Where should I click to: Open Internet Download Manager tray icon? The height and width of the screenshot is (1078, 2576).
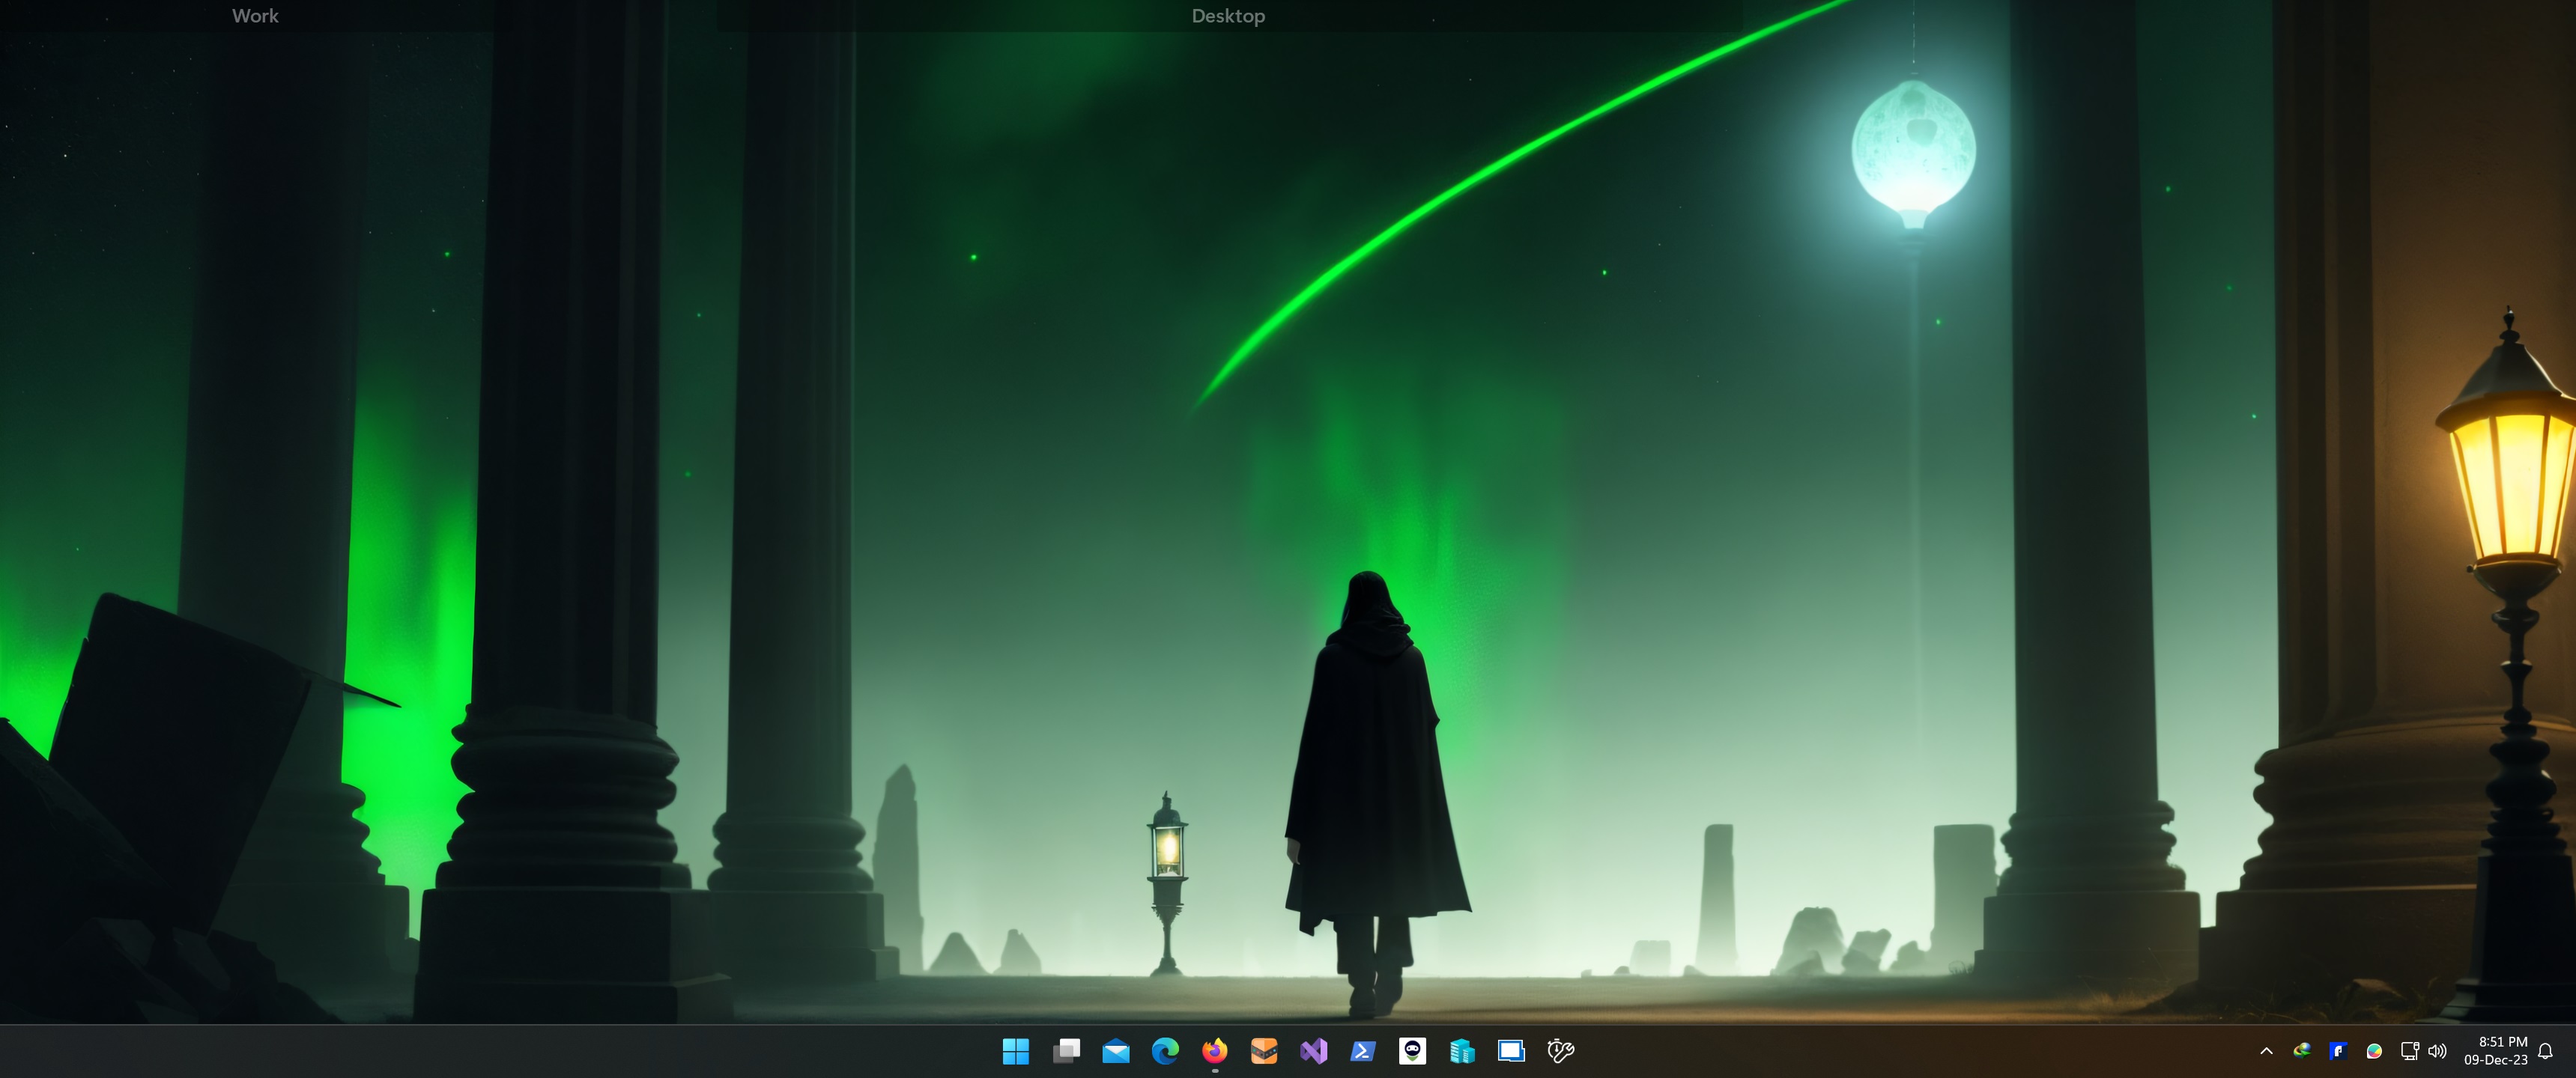[x=2302, y=1050]
